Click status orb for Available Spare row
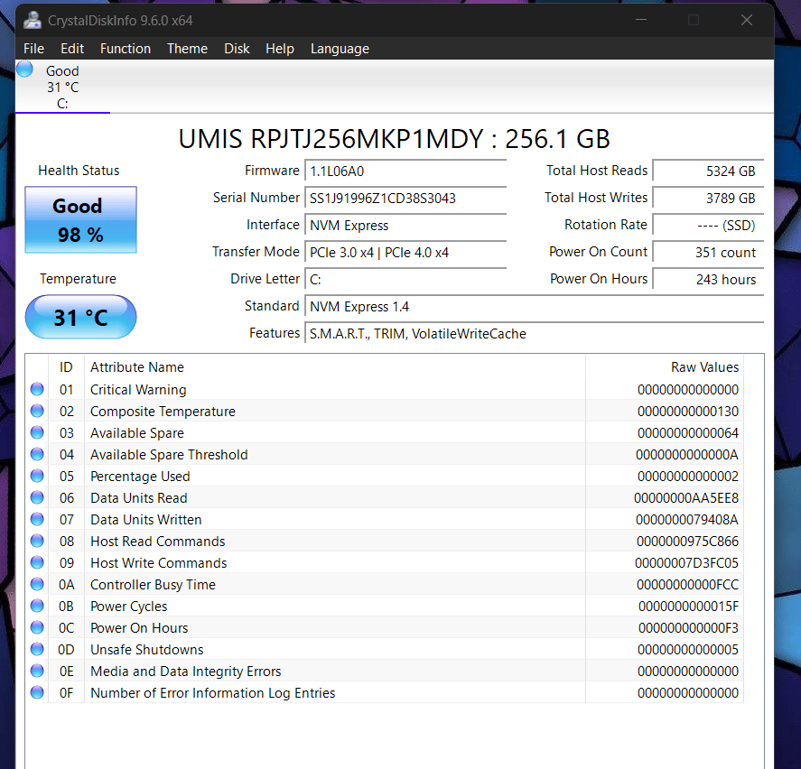Viewport: 801px width, 769px height. (37, 432)
